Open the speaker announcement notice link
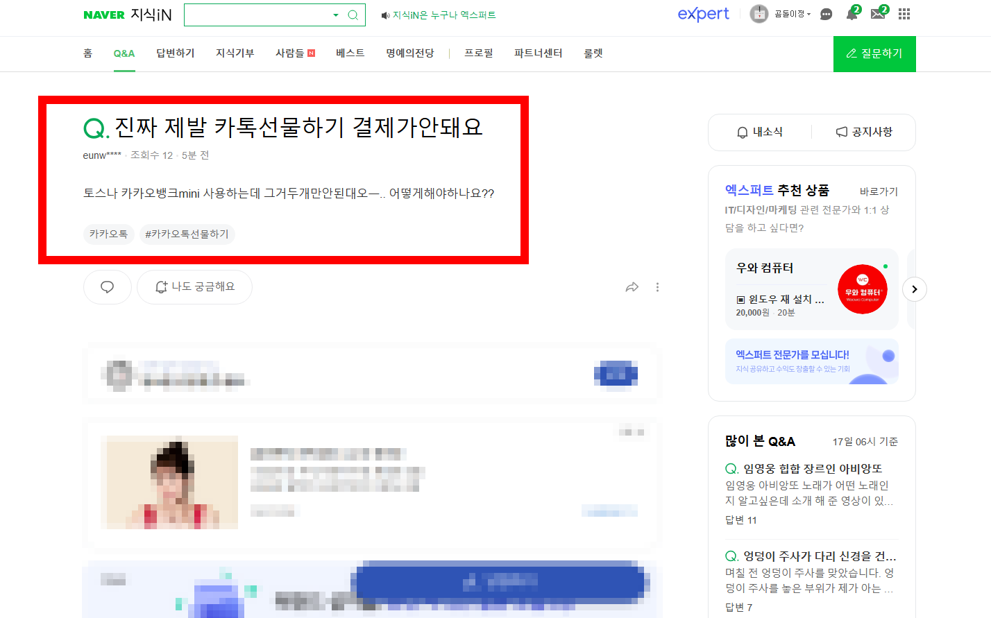Viewport: 991px width, 618px height. (x=439, y=15)
